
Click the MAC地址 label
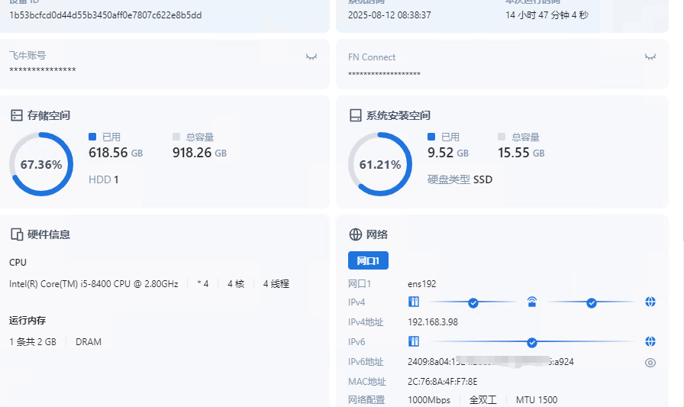(x=367, y=382)
